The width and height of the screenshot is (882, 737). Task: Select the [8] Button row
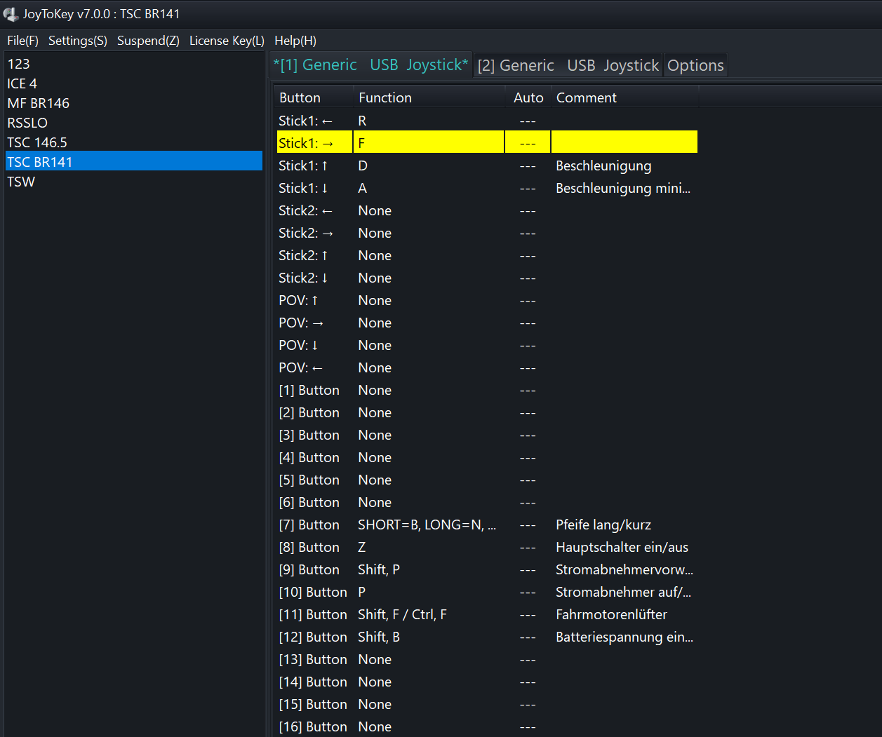(487, 547)
